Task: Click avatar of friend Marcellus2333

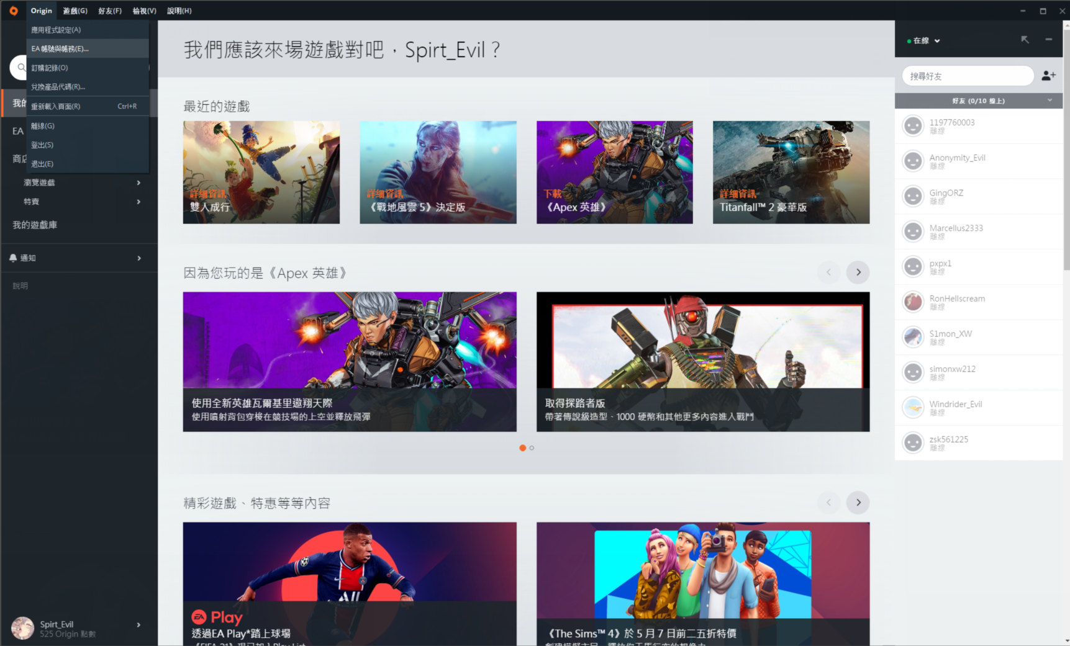Action: point(913,231)
